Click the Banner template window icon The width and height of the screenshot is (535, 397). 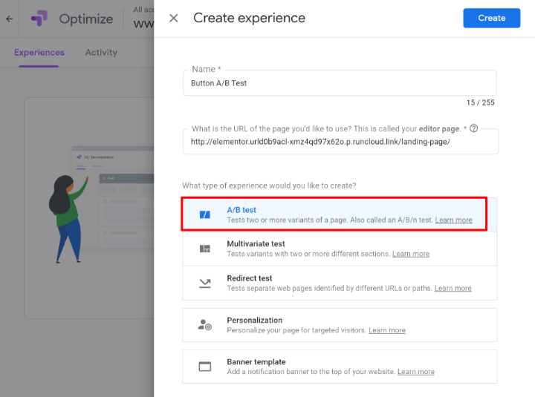(205, 367)
